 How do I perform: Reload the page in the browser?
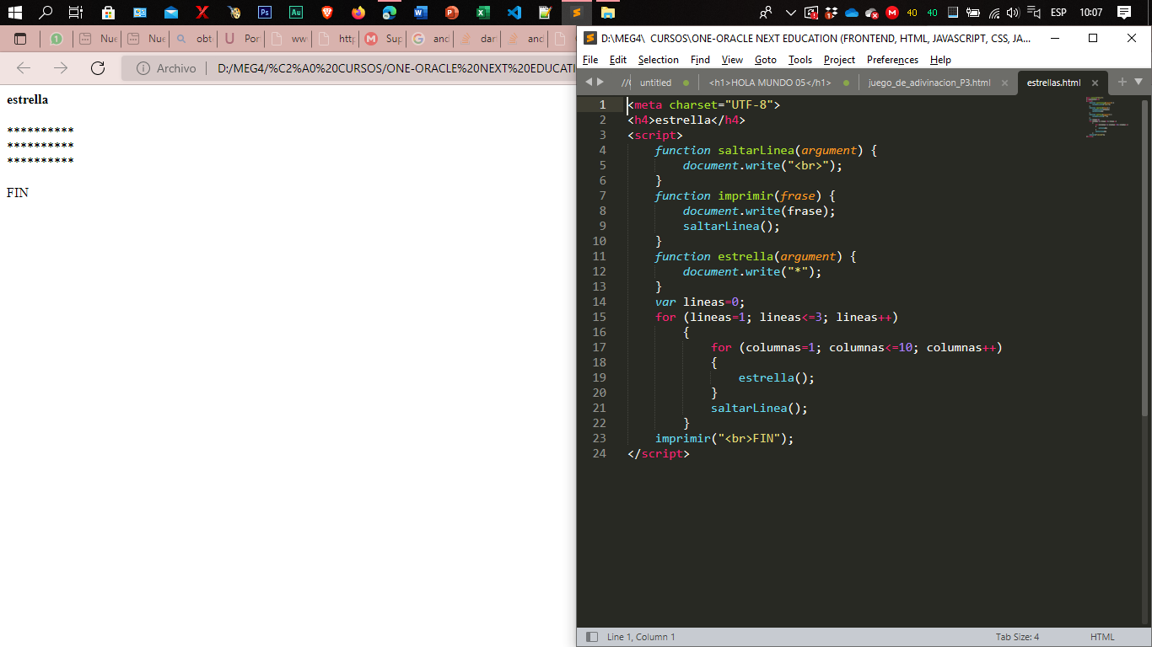[98, 68]
